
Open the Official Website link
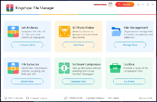16,98
